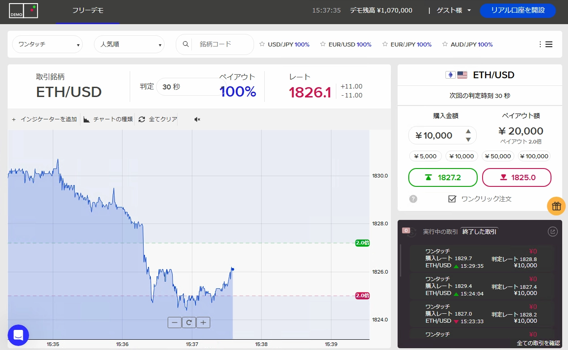Image resolution: width=568 pixels, height=350 pixels.
Task: Star AUD/JPY as favorite
Action: [x=445, y=44]
